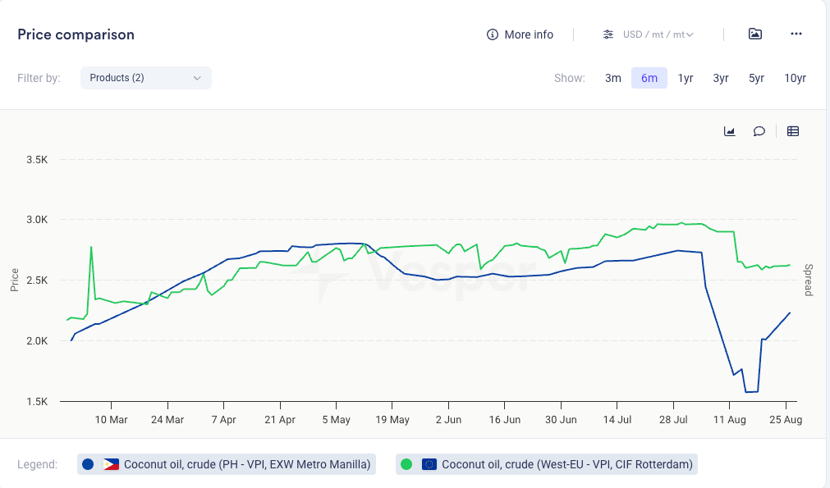Toggle the Coconut oil West-EU Rotterdam series
The image size is (830, 488).
(566, 464)
